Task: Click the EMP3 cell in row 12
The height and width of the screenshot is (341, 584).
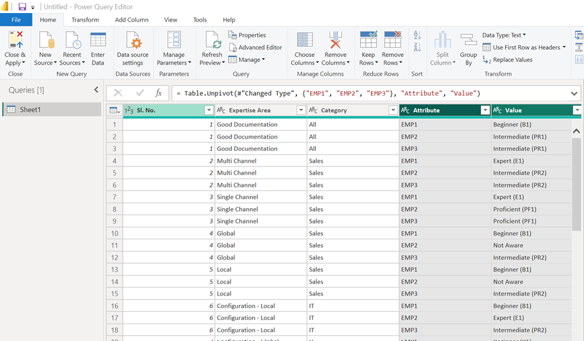Action: (445, 258)
